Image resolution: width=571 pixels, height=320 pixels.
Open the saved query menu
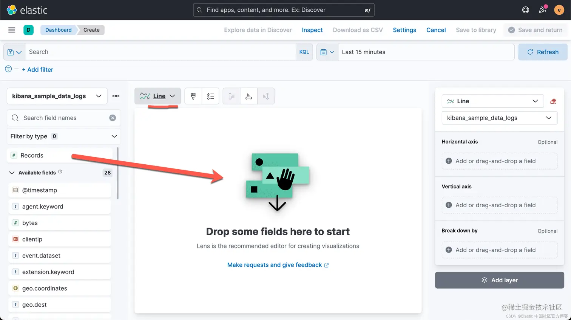(x=14, y=52)
